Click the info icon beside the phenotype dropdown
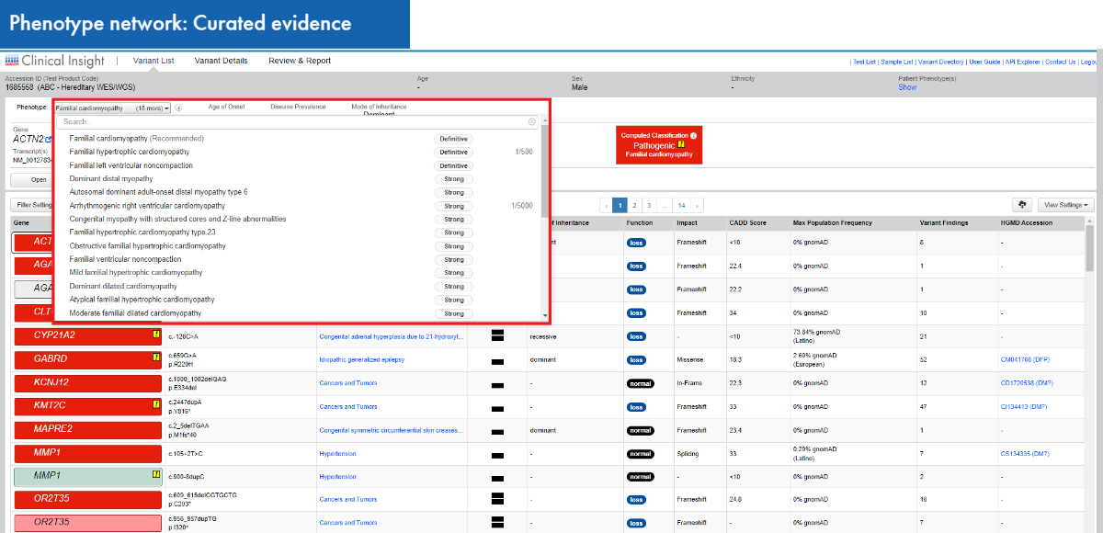 tap(178, 108)
